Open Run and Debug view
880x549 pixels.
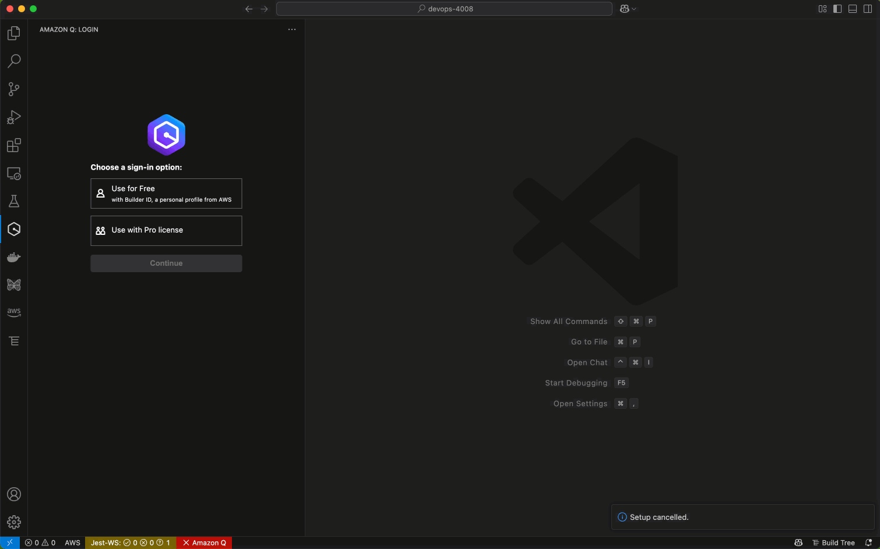pos(14,117)
